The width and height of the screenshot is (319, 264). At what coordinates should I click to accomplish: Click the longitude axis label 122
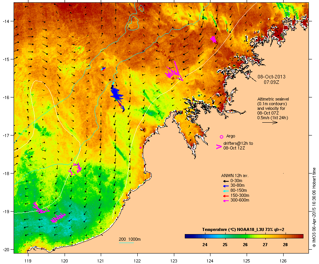click(x=137, y=261)
